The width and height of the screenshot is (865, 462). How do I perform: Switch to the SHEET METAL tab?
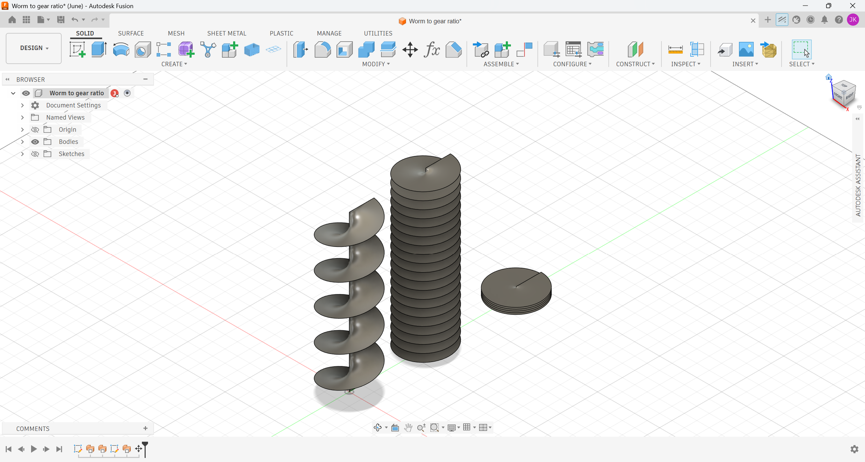pos(227,33)
